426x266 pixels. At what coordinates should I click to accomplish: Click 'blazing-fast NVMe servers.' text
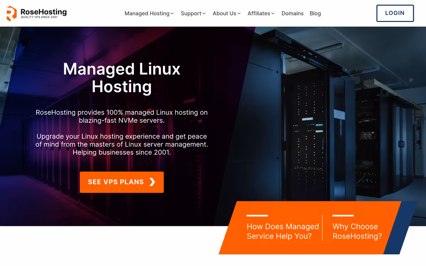point(122,120)
